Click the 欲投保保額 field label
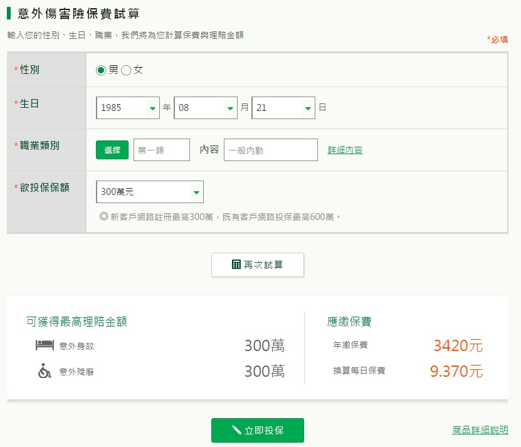This screenshot has width=521, height=447. 45,187
